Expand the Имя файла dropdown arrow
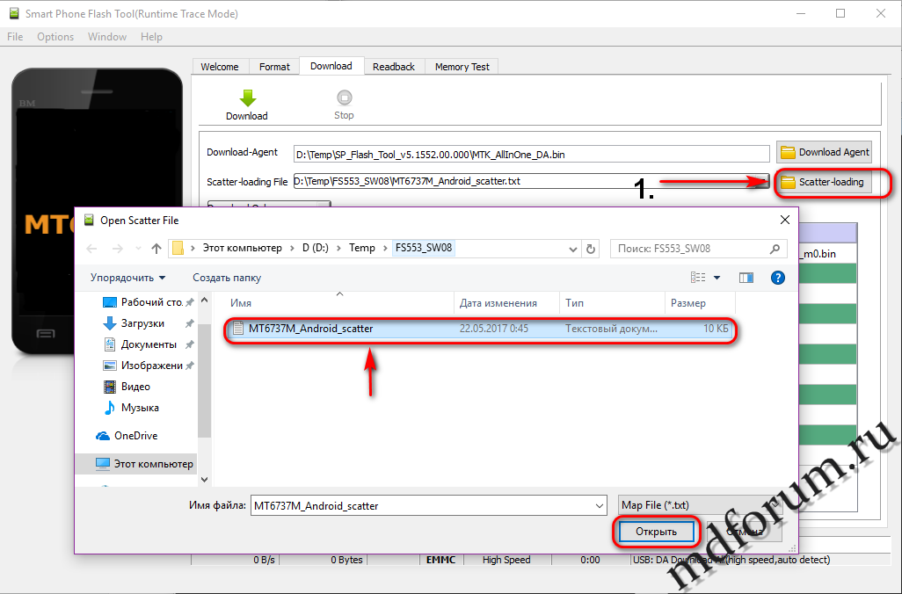 [600, 506]
